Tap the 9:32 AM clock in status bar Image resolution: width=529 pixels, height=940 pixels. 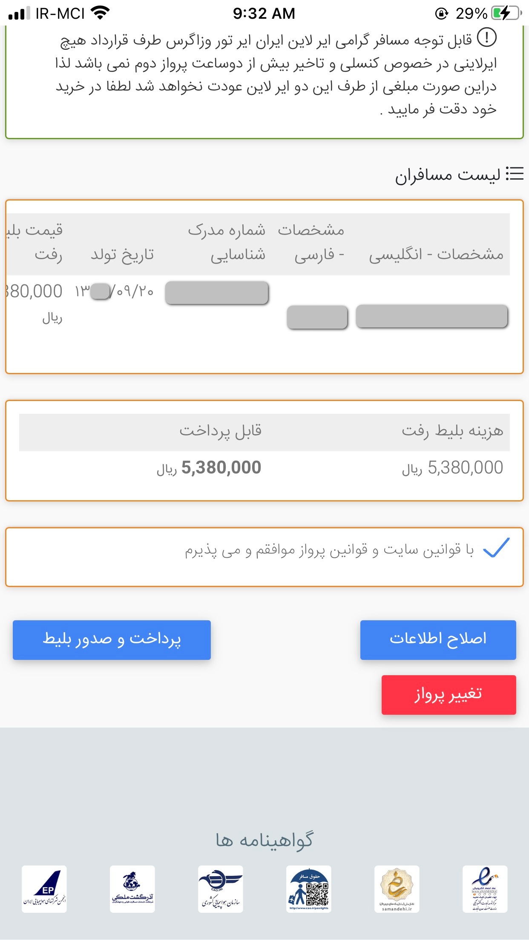pyautogui.click(x=264, y=14)
